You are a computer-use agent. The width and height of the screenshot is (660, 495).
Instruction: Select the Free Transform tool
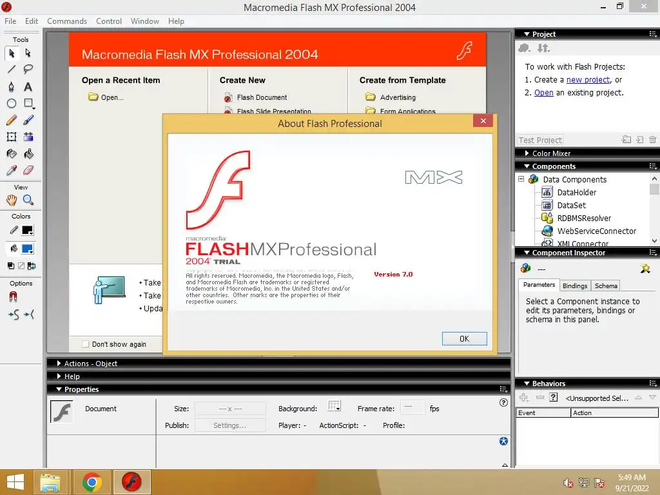tap(12, 137)
